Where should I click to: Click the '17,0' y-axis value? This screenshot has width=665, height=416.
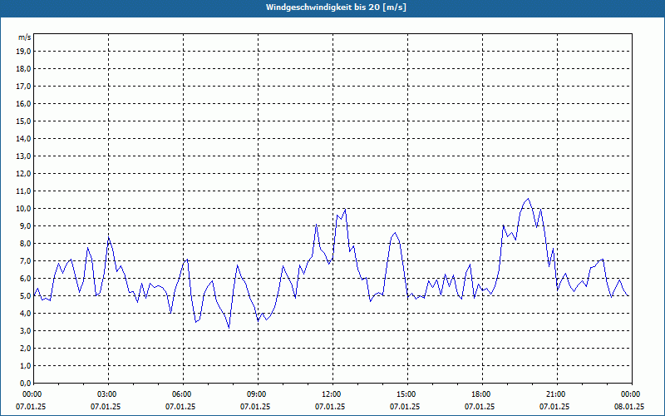(x=24, y=87)
